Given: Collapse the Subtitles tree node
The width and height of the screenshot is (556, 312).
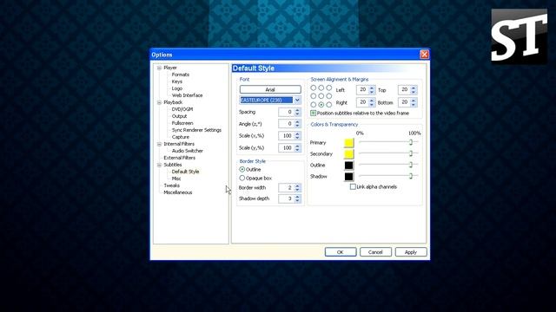Looking at the screenshot, I should [159, 165].
